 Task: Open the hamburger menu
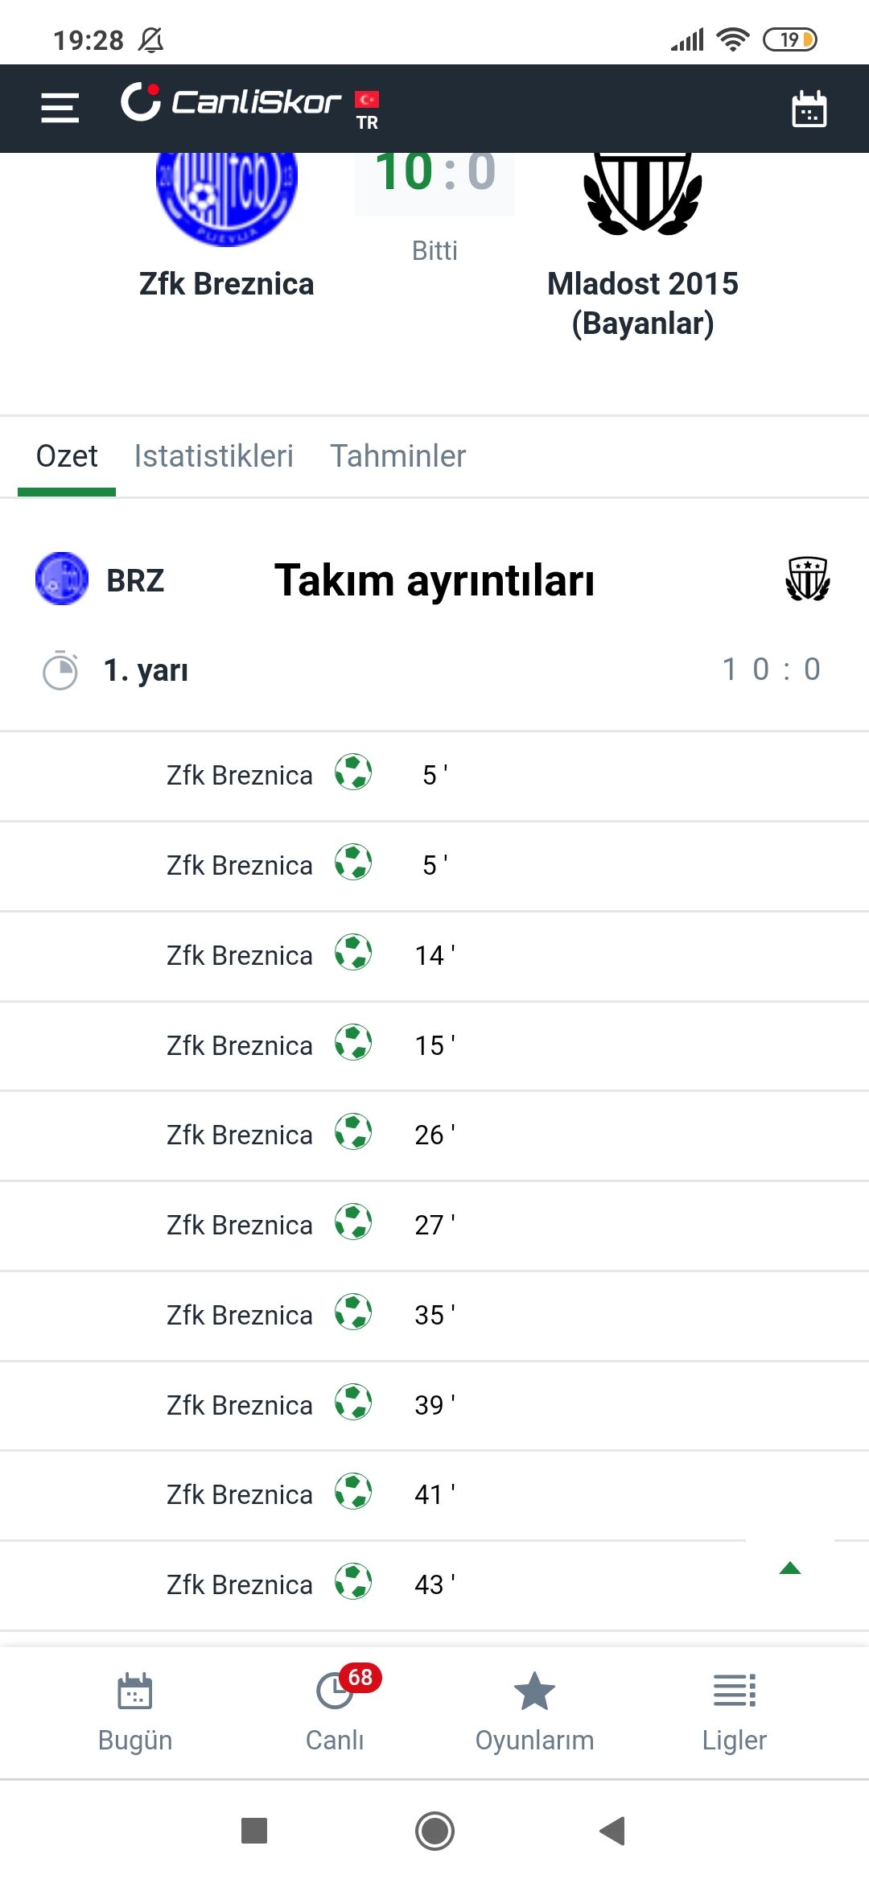(60, 108)
